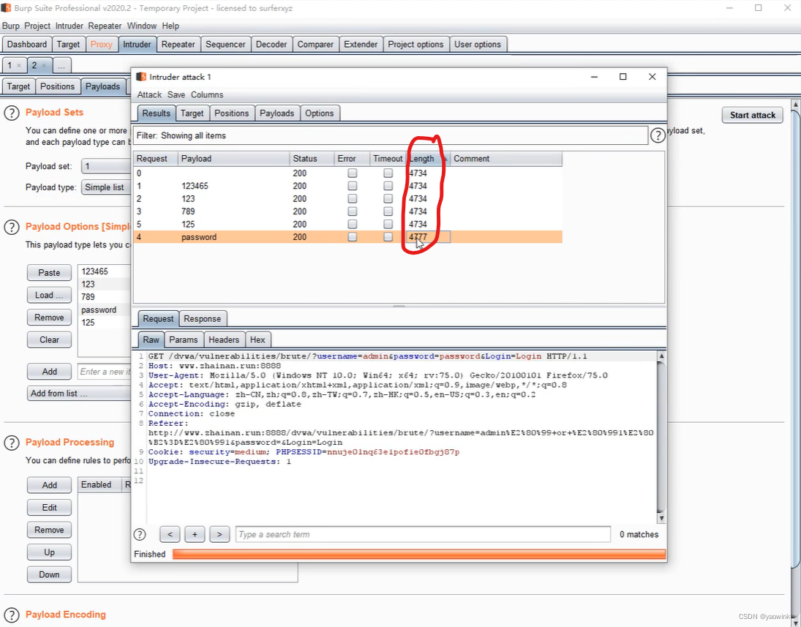
Task: Open Columns menu in attack window
Action: click(207, 94)
